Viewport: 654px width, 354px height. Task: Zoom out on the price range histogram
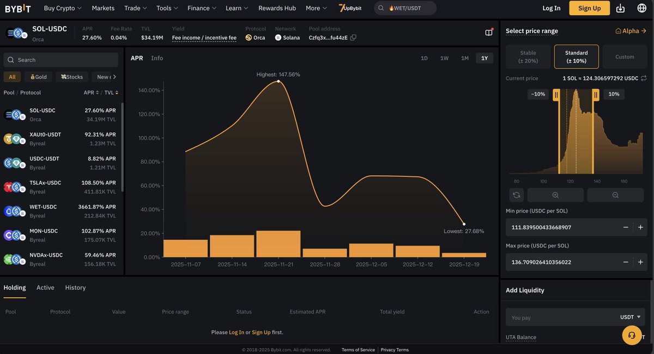(x=615, y=195)
